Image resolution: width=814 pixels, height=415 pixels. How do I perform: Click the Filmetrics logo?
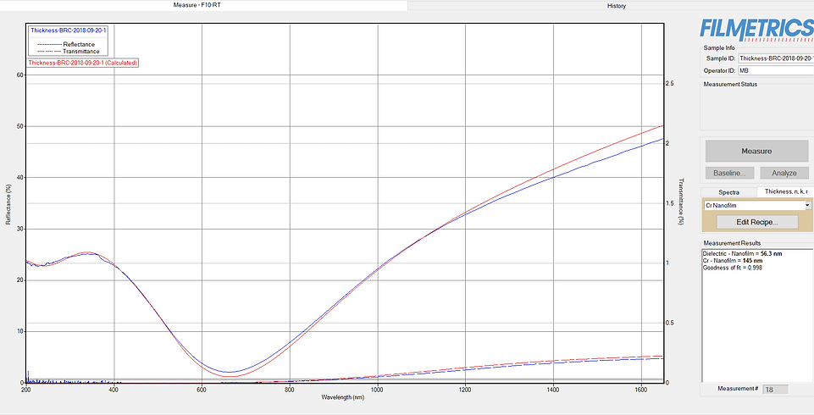coord(756,29)
